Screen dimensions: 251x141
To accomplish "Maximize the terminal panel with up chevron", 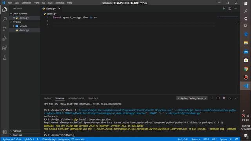I will point(230,98).
